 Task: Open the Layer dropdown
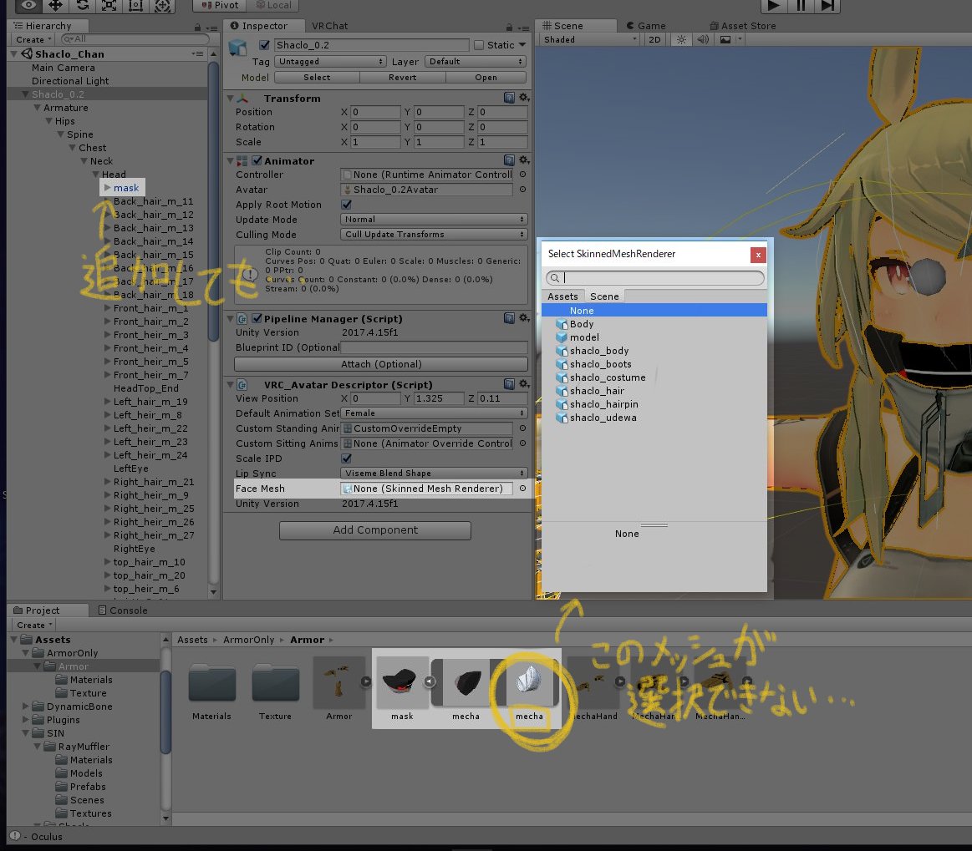pos(476,61)
